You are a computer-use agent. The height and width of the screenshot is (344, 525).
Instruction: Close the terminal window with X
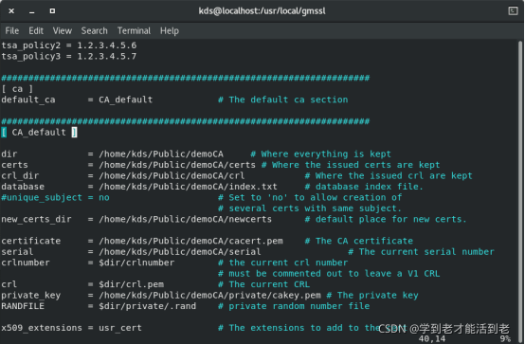tap(11, 11)
